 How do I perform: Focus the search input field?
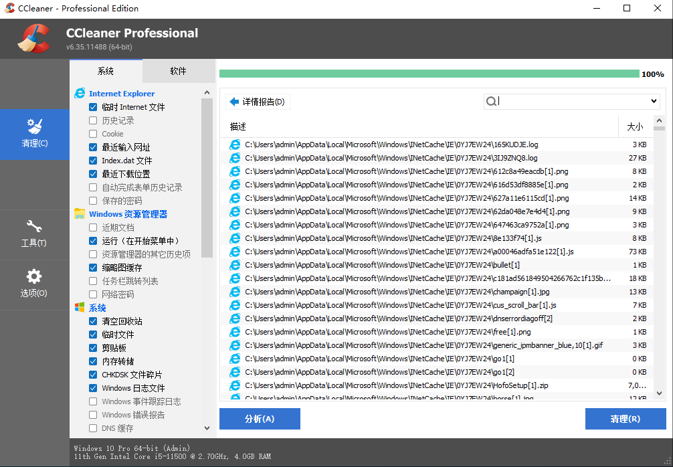point(571,101)
